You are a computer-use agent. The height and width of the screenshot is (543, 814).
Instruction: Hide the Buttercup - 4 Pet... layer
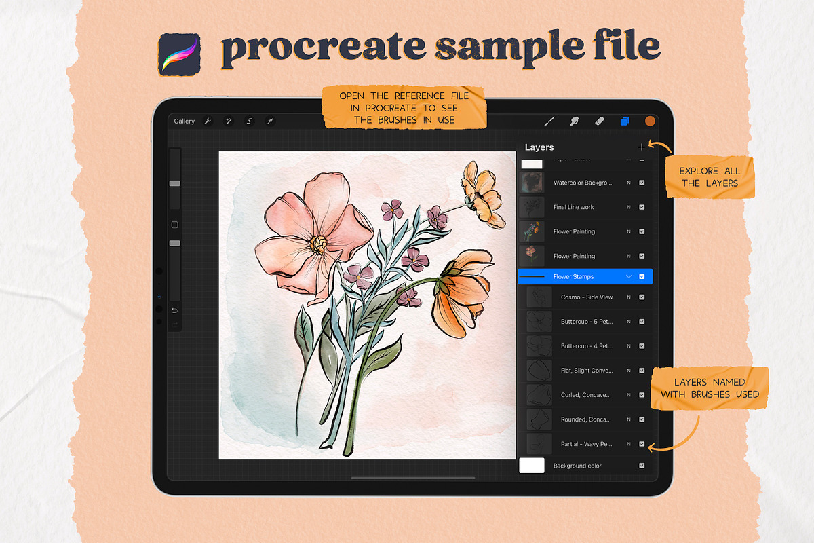click(x=642, y=346)
